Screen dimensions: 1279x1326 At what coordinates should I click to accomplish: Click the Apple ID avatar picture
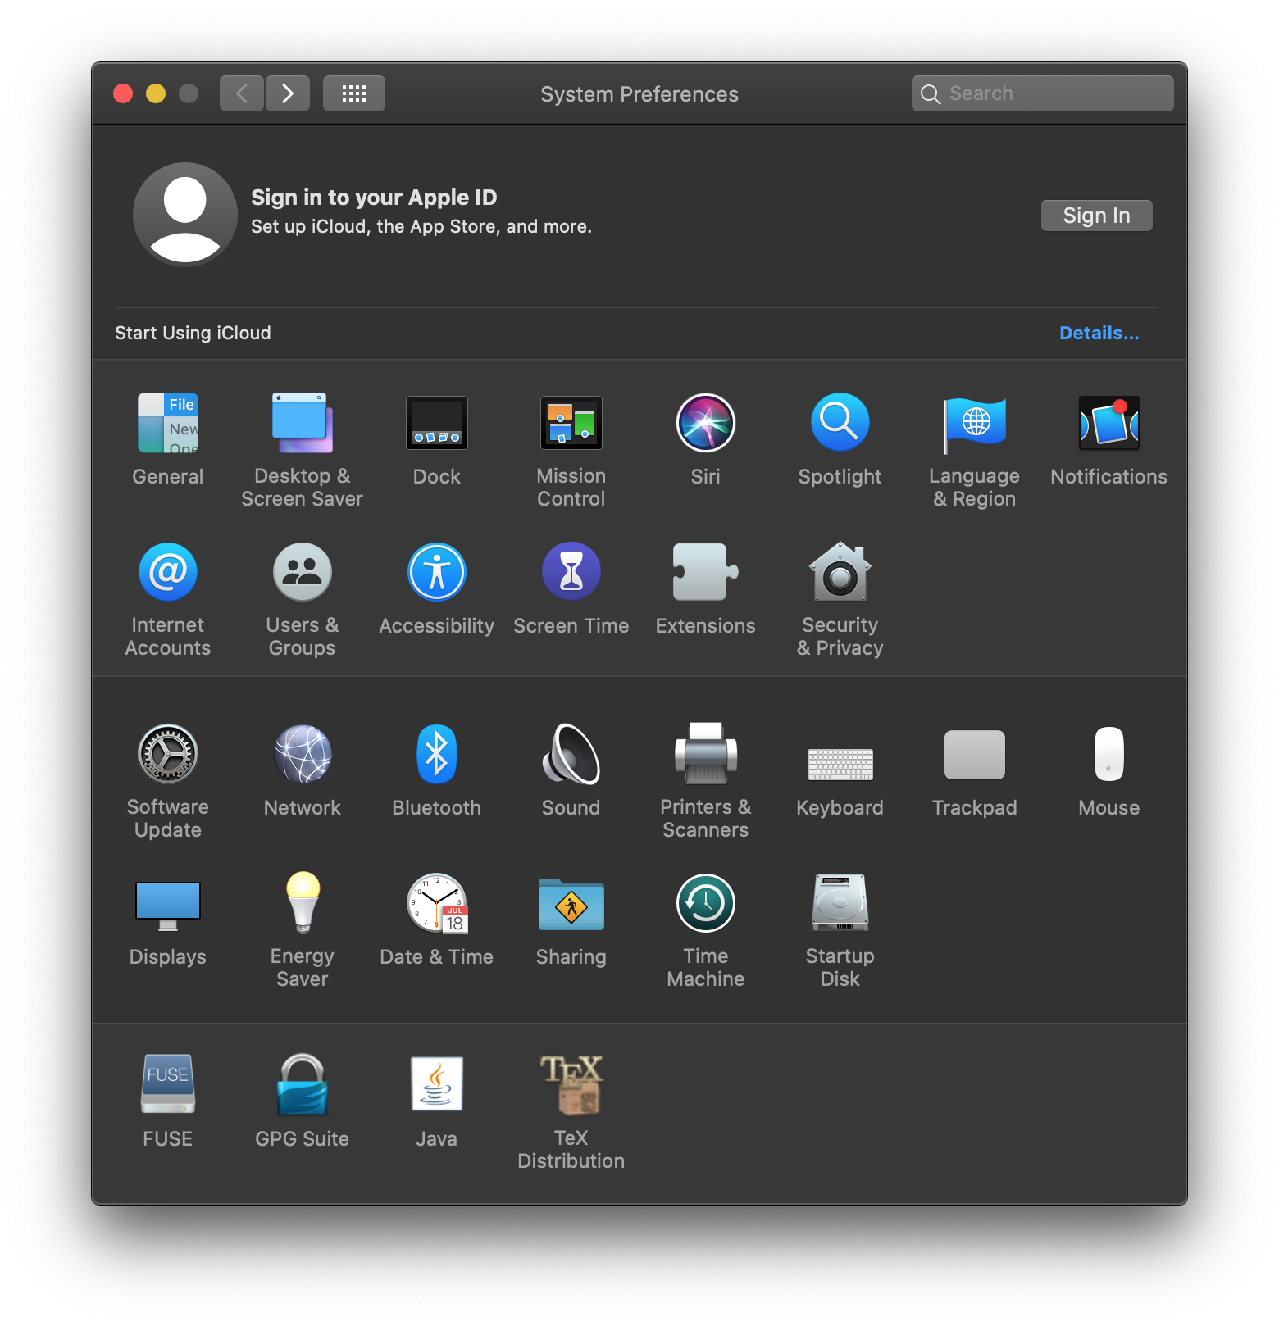coord(185,215)
